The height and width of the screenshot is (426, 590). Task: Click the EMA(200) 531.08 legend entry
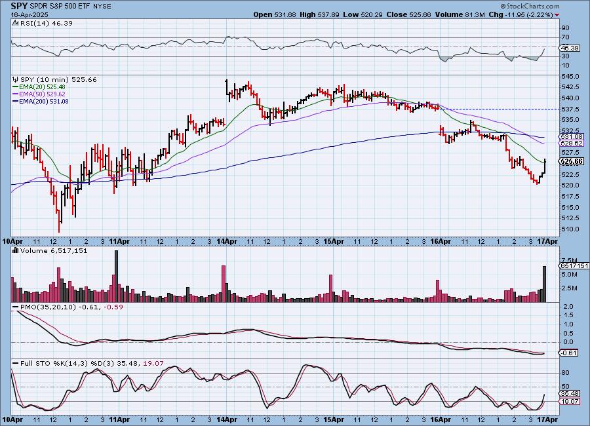(x=41, y=101)
